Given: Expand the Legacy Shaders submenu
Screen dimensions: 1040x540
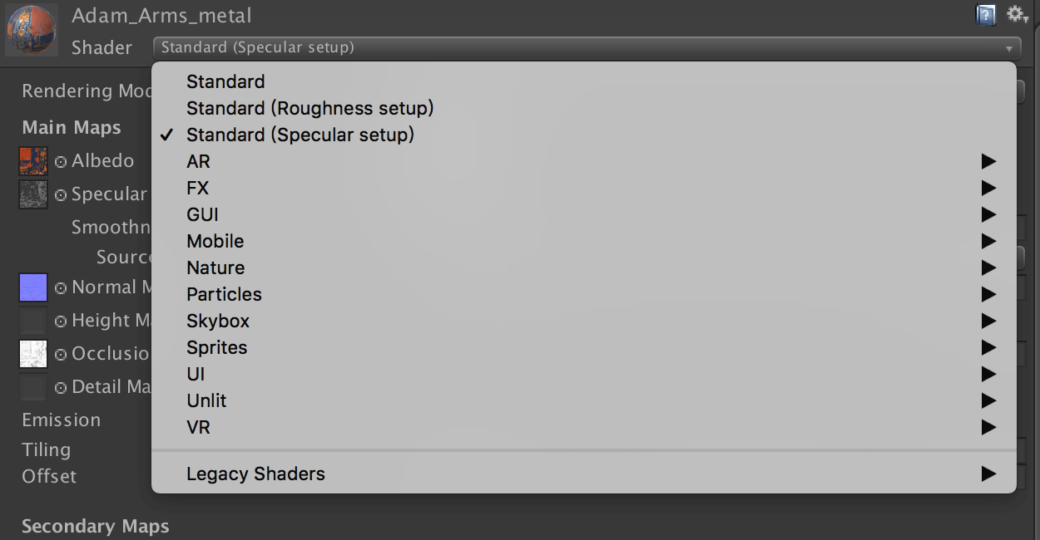Looking at the screenshot, I should (255, 474).
